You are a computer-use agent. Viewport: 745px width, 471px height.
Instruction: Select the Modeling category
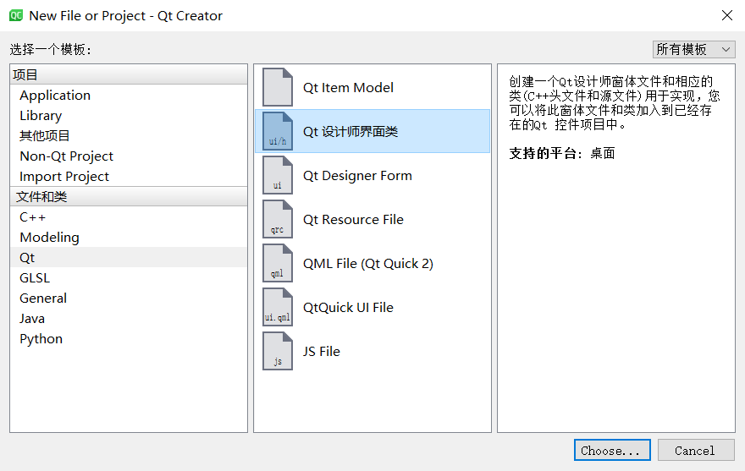(129, 238)
